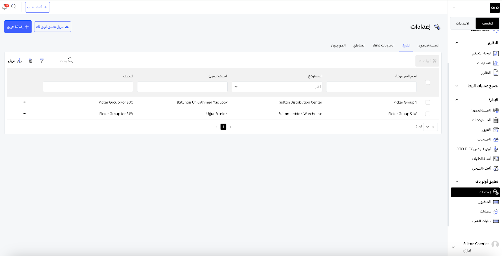
Task: Click the أضف طلب button
Action: pos(37,7)
